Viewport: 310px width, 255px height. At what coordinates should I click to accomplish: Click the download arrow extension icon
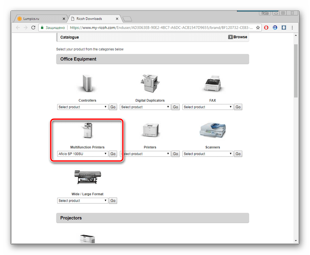coord(284,28)
